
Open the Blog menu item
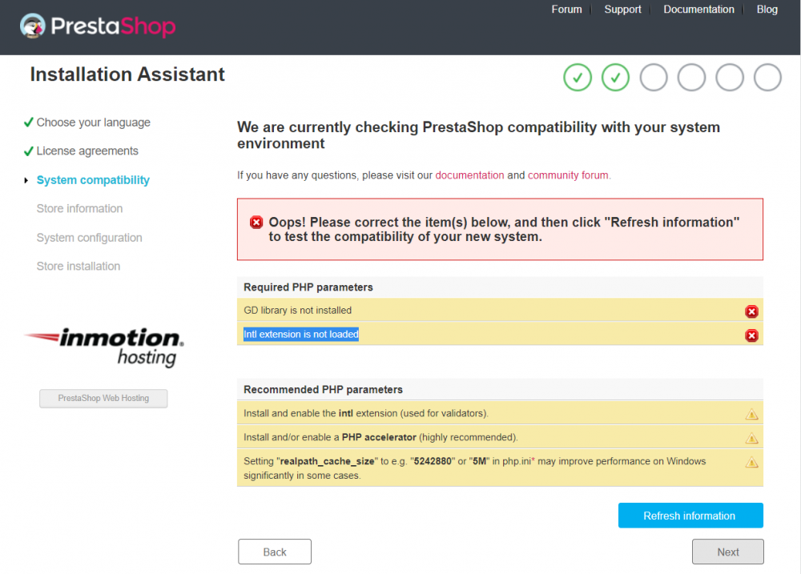click(767, 9)
